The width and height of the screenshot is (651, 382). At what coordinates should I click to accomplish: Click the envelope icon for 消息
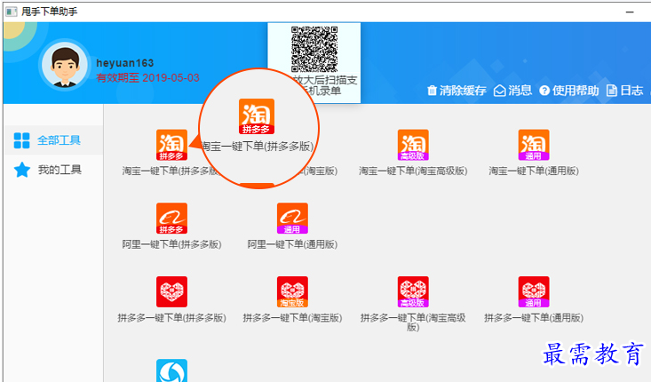coord(499,91)
